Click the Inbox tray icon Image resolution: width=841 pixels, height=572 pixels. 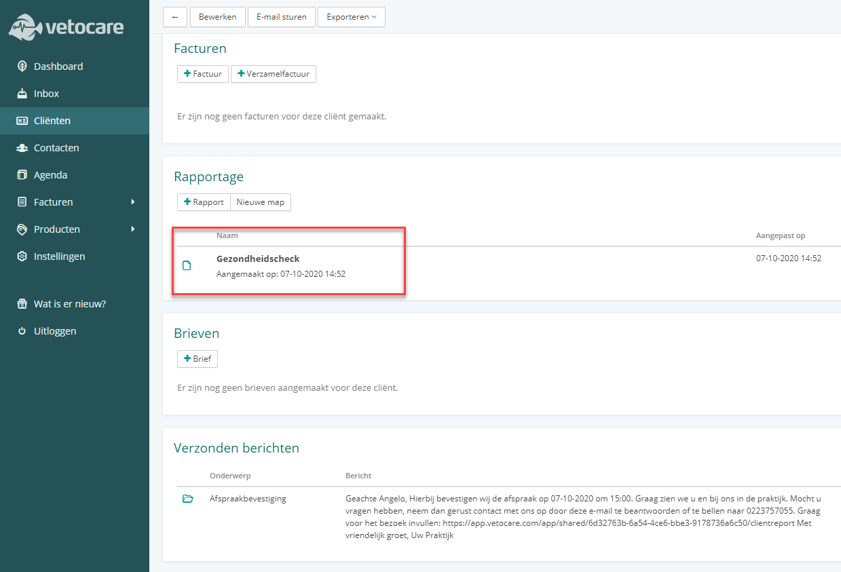[x=22, y=94]
